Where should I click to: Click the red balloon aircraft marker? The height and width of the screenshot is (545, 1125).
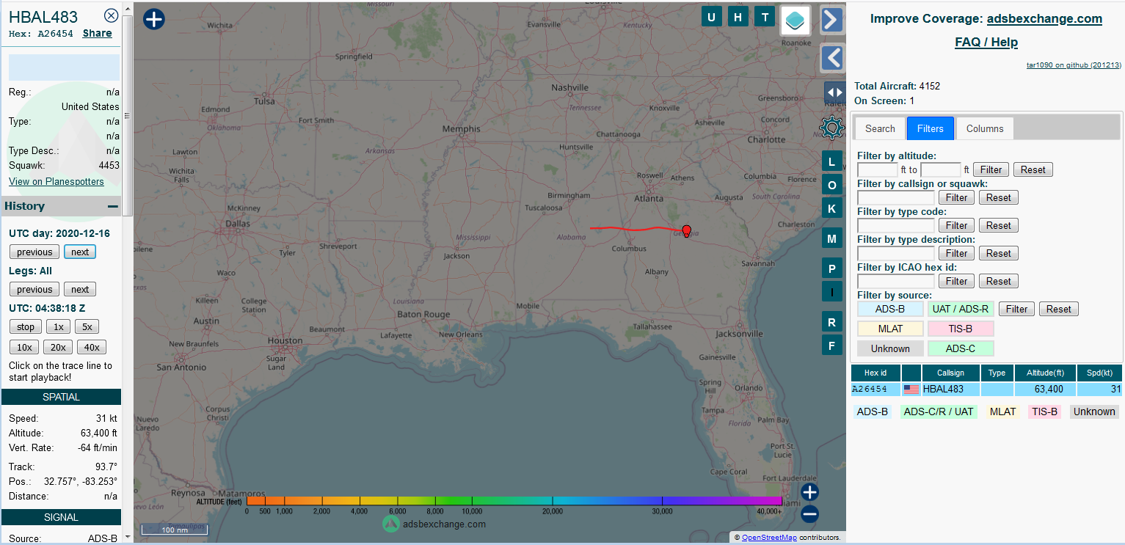pyautogui.click(x=686, y=231)
